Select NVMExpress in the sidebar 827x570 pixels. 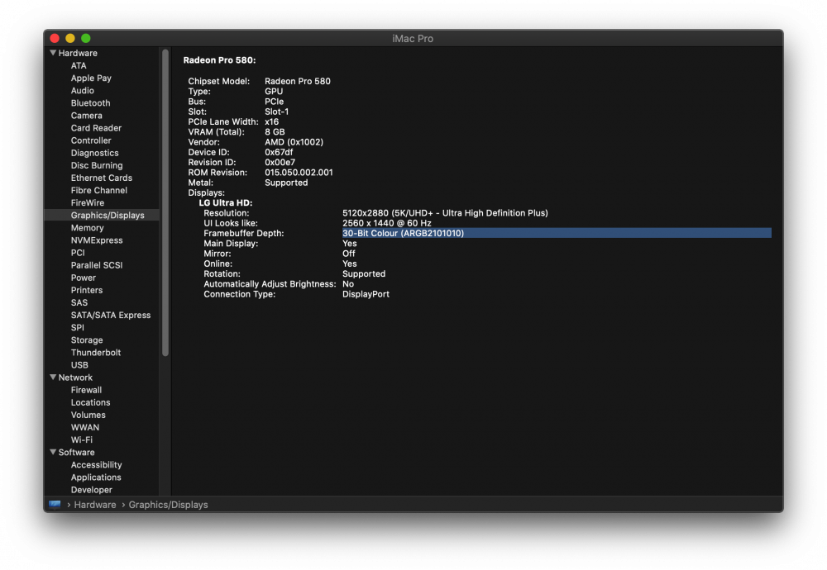[97, 240]
